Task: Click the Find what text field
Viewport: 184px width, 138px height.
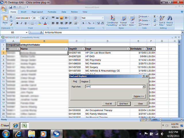Action: 114,87
